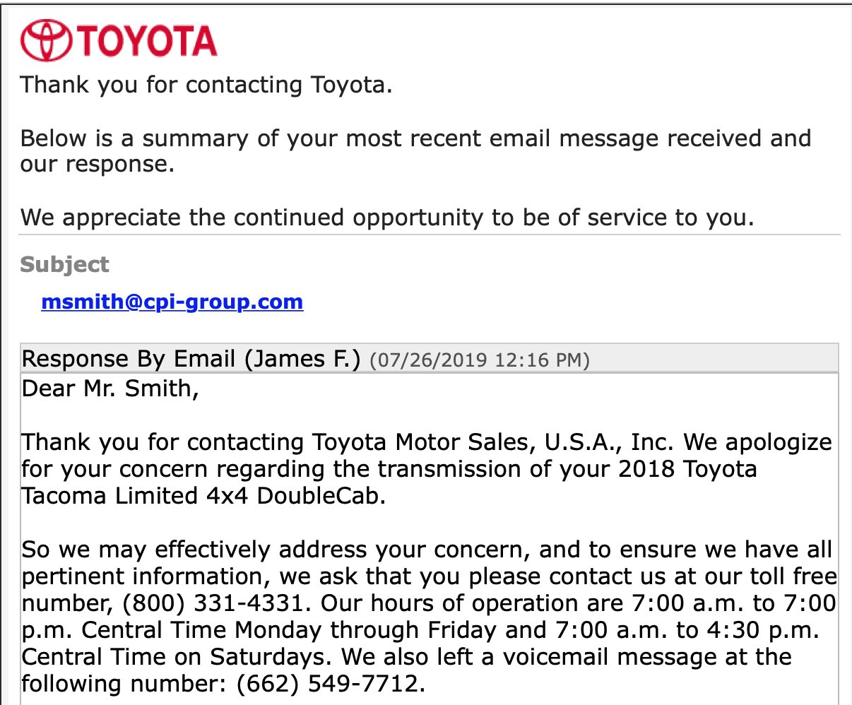Click the James F. agent name
Viewport: 852px width, 705px height.
302,360
